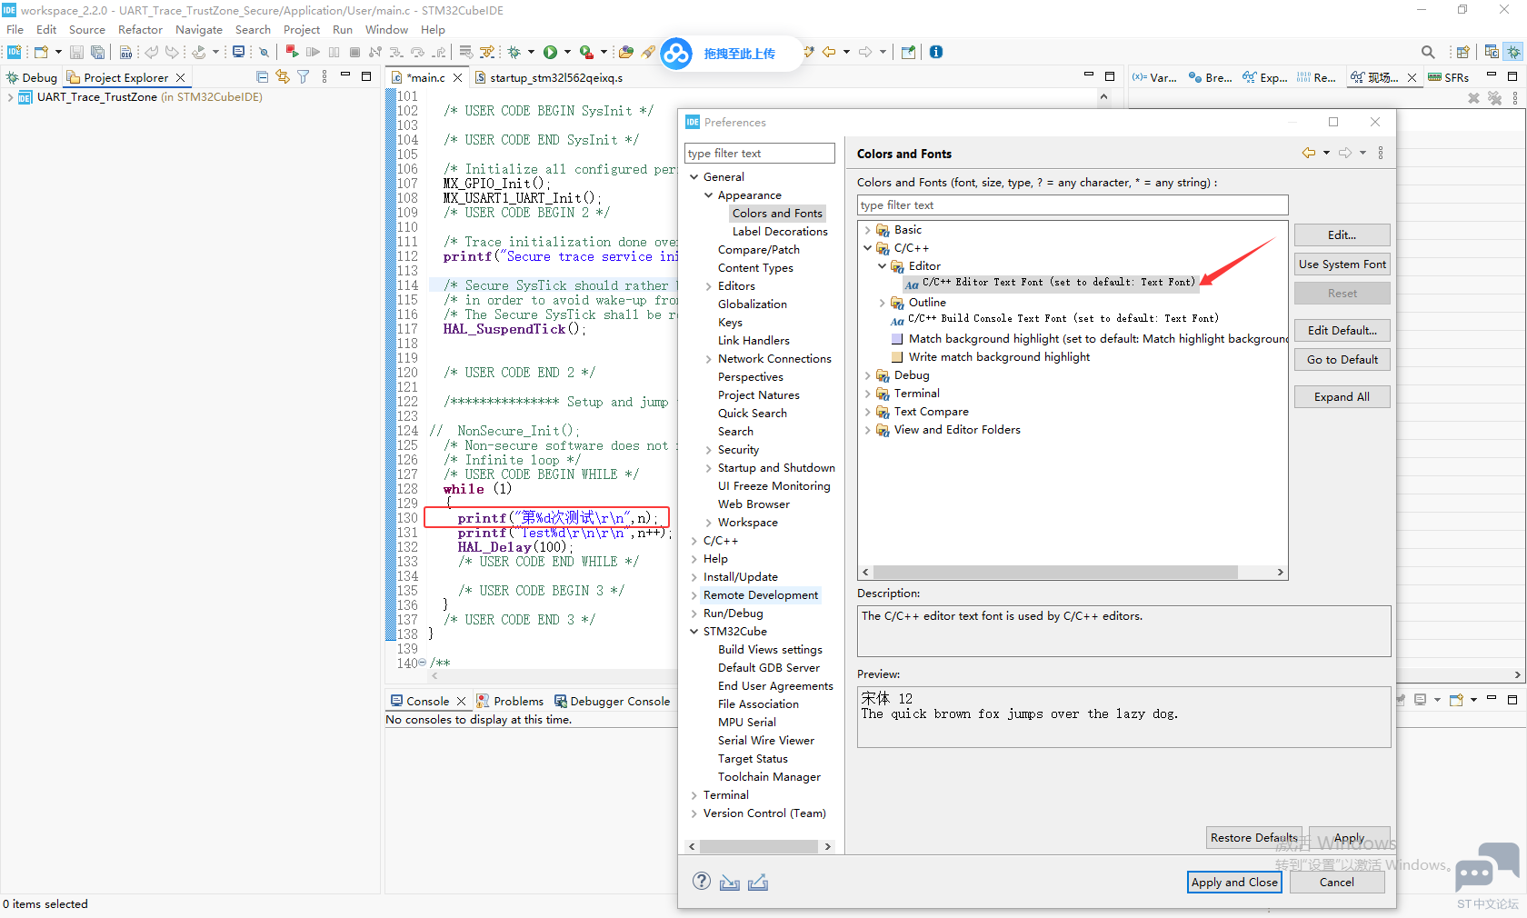Screen dimensions: 1527x918
Task: Switch to the C/C++ perspective icon
Action: (1492, 52)
